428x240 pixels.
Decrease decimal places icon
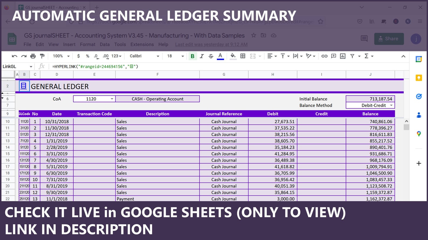point(96,56)
